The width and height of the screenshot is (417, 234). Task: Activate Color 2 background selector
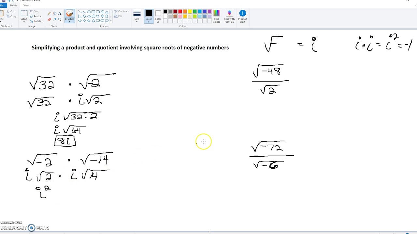(158, 16)
